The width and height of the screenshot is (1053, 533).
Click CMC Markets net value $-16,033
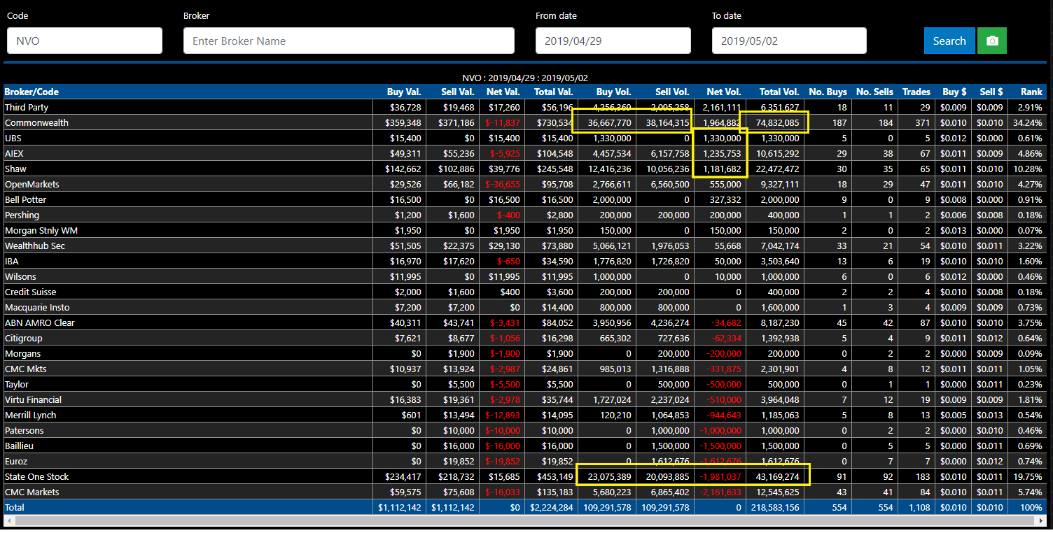[x=503, y=492]
